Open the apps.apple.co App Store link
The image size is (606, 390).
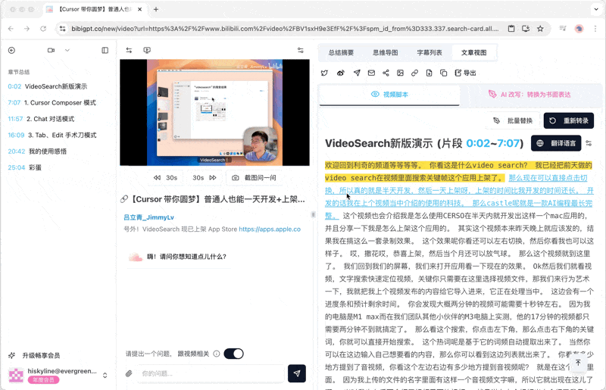(270, 229)
